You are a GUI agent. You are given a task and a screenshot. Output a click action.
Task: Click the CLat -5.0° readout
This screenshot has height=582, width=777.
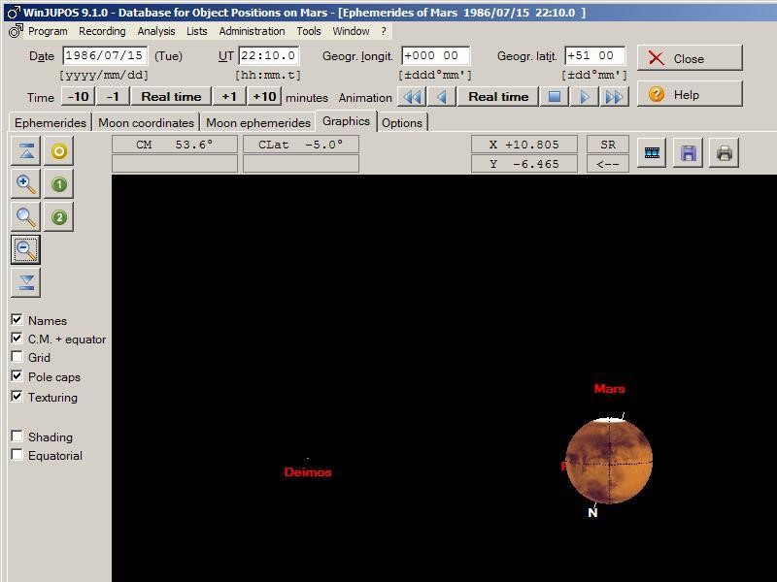click(301, 145)
